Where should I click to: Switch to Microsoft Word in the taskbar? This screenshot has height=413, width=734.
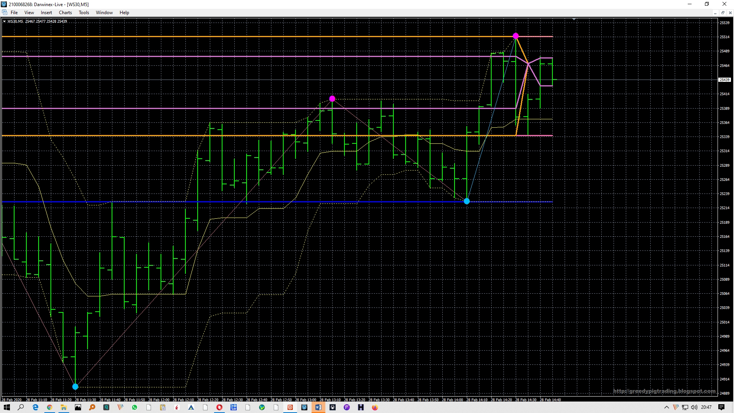(x=318, y=407)
